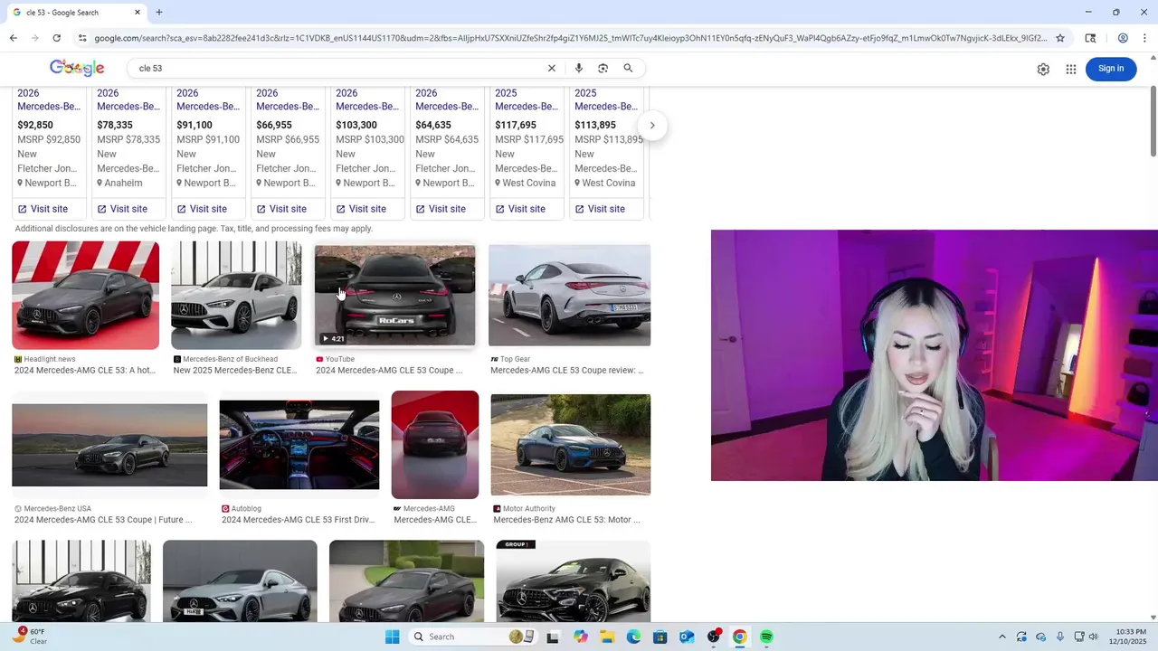1158x651 pixels.
Task: Open the GROUP 1 black Mercedes image
Action: click(574, 580)
